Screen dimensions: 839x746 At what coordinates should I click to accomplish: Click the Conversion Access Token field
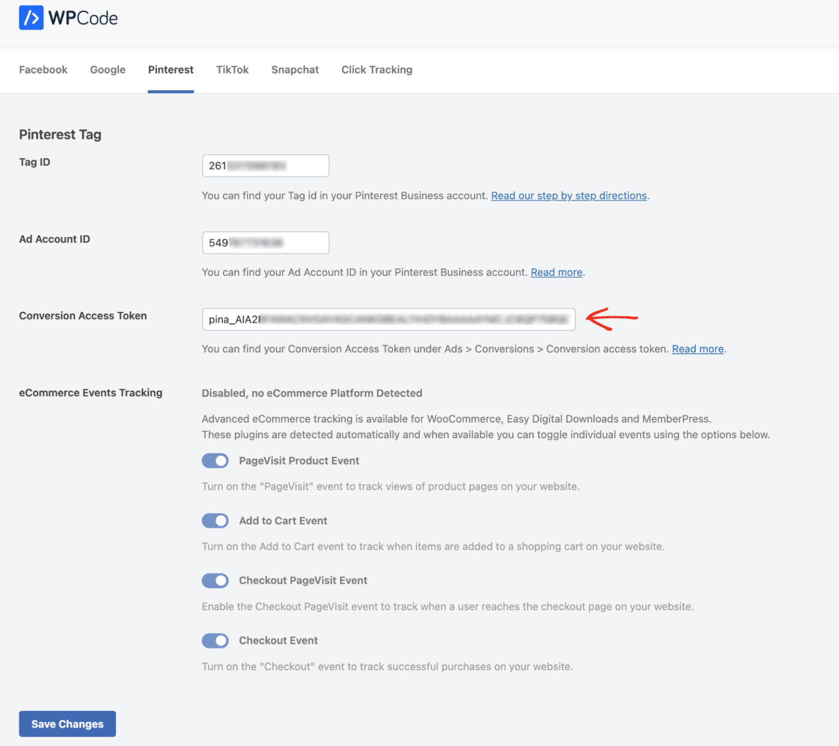[388, 319]
